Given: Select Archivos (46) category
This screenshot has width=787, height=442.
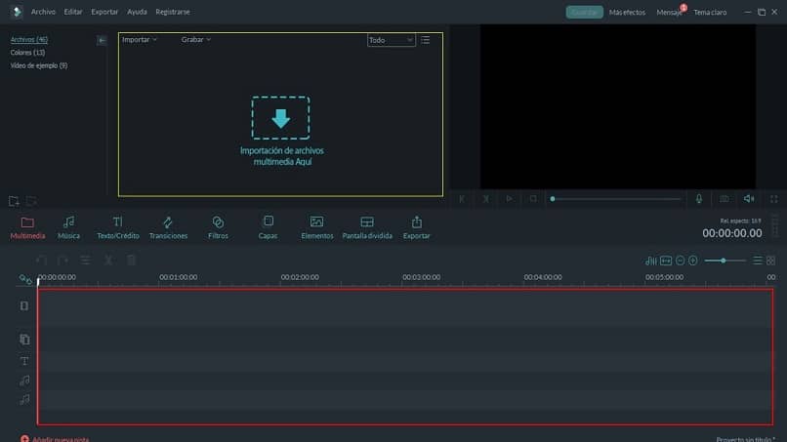Looking at the screenshot, I should click(29, 39).
